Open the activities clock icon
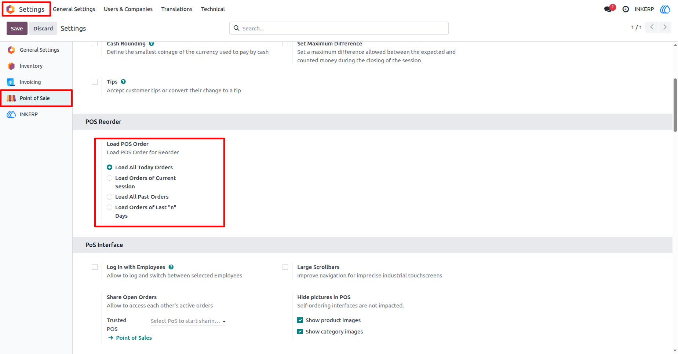This screenshot has width=678, height=354. pos(626,9)
